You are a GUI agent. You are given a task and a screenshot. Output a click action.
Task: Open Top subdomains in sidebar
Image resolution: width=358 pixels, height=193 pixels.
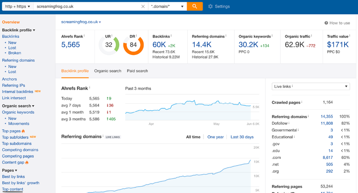[17, 143]
